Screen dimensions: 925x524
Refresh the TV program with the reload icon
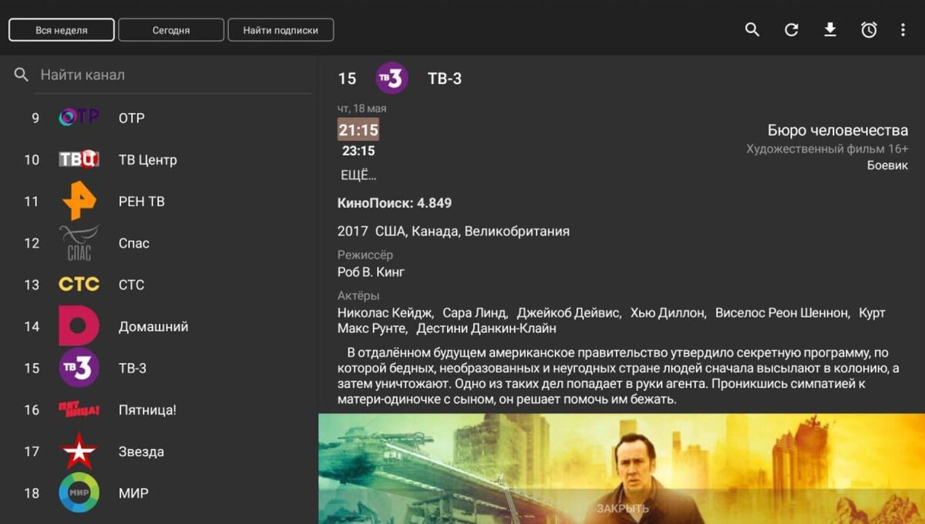point(791,29)
